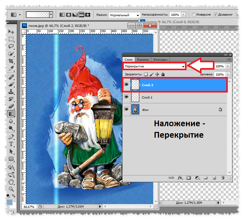Select the Quick Selection tool
This screenshot has height=220, width=244.
11,54
